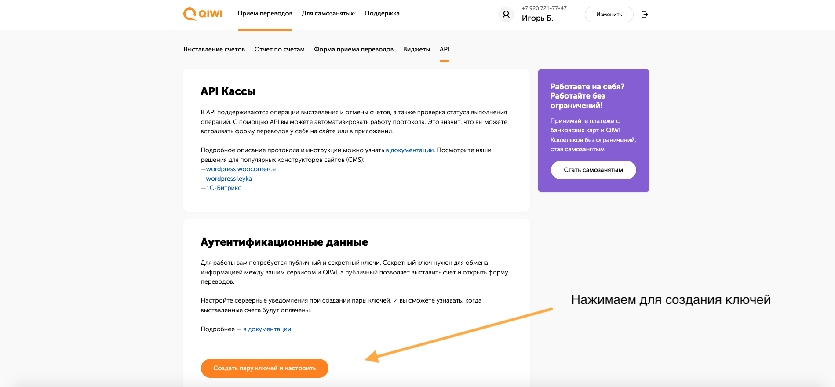835x387 pixels.
Task: Open в документации link in API Кассы
Action: point(410,150)
